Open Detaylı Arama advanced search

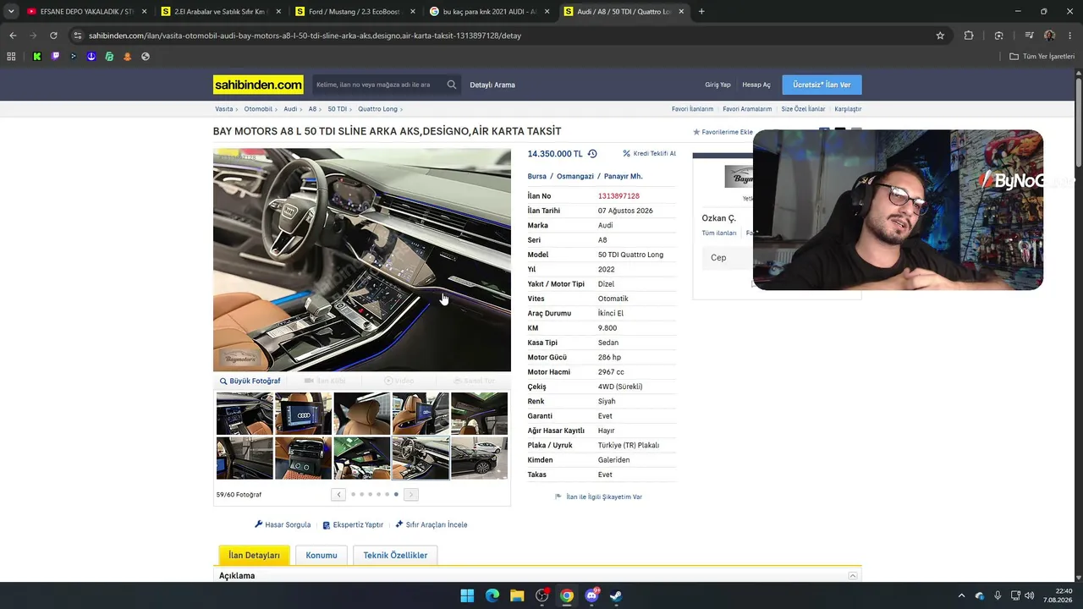pos(492,85)
